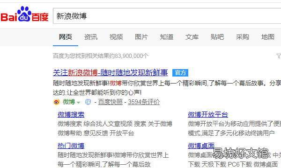
Task: Open the 关注新浪微博 result title link
Action: [111, 72]
